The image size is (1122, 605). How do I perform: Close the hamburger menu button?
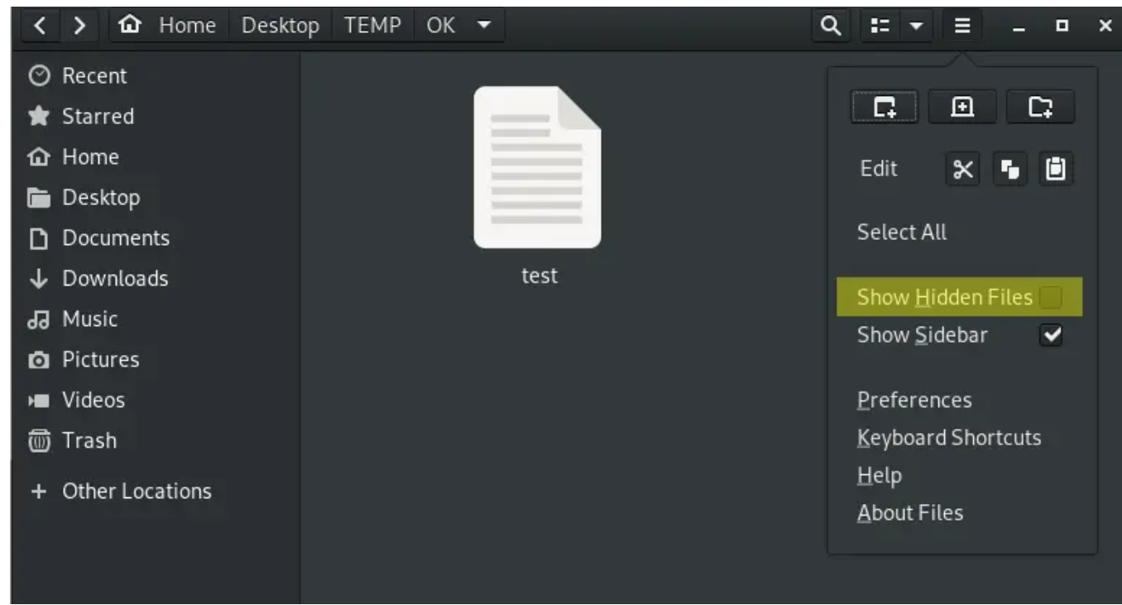pos(961,26)
